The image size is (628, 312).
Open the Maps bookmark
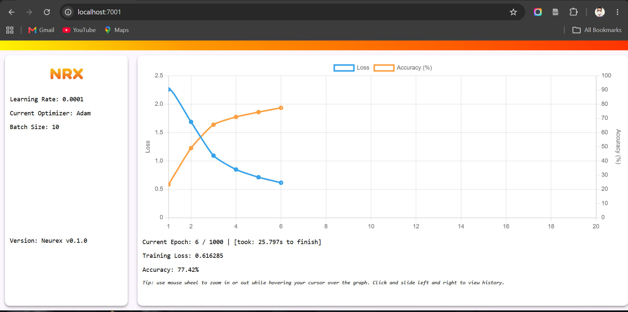coord(117,30)
